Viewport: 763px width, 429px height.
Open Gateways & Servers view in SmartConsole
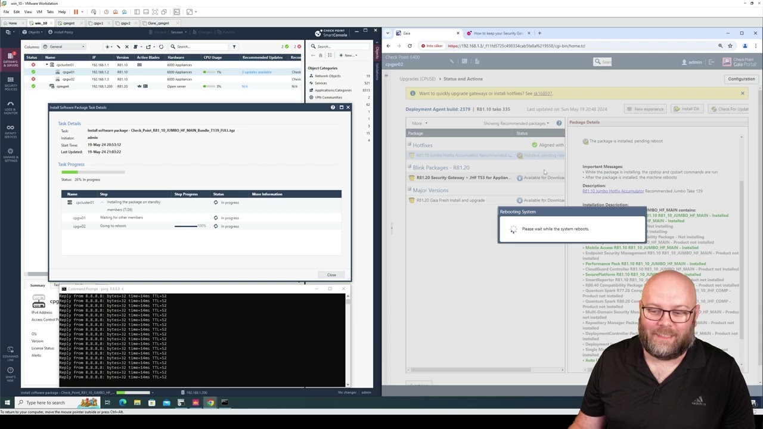10,58
